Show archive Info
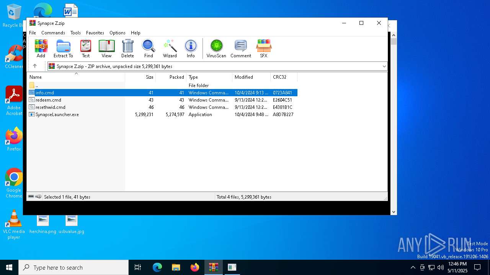This screenshot has height=275, width=490. pyautogui.click(x=191, y=49)
